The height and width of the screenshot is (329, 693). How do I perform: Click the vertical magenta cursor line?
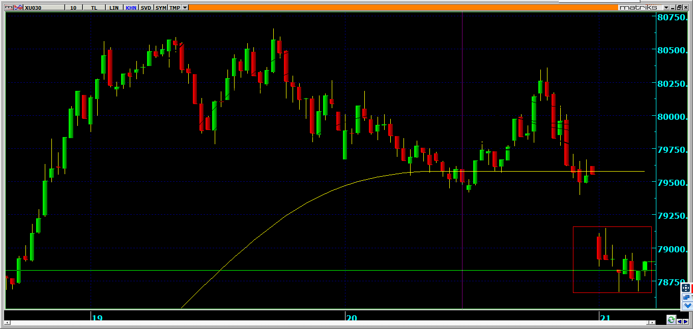(462, 160)
